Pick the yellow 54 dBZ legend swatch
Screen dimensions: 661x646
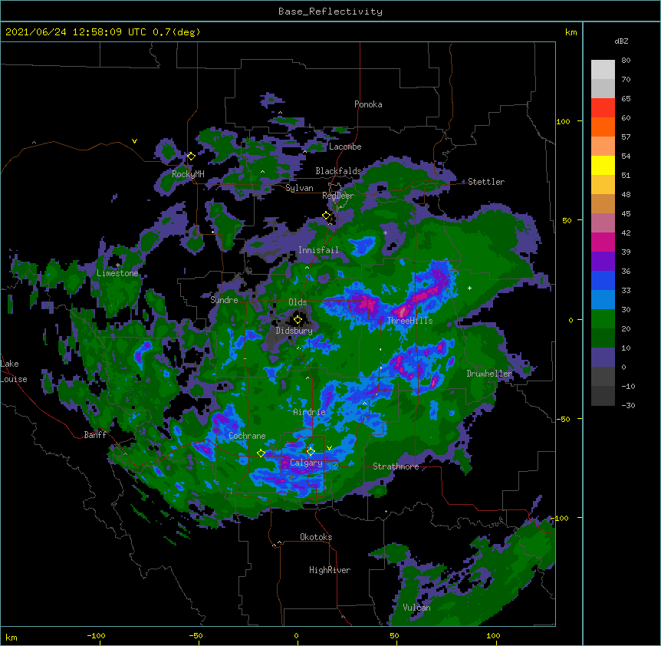(603, 165)
